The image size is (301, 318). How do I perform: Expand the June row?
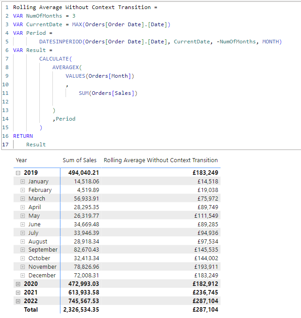click(x=23, y=224)
